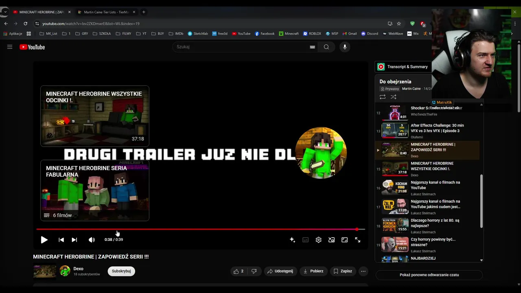521x293 pixels.
Task: Open the ROBLOX bookmark
Action: click(x=312, y=34)
